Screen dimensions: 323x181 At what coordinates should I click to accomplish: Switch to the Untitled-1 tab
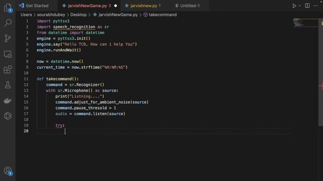[x=190, y=6]
